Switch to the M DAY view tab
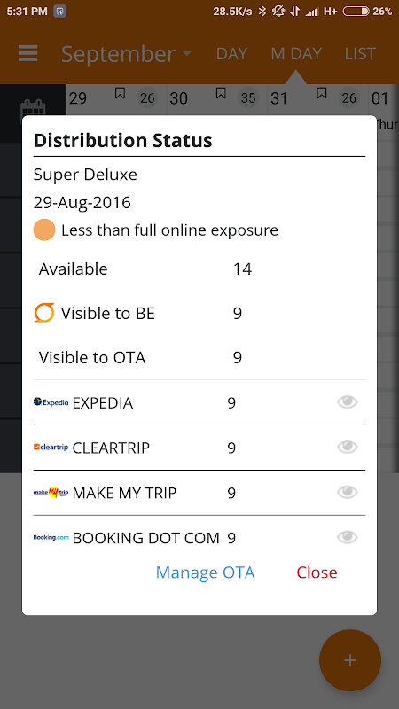The height and width of the screenshot is (709, 399). click(296, 54)
